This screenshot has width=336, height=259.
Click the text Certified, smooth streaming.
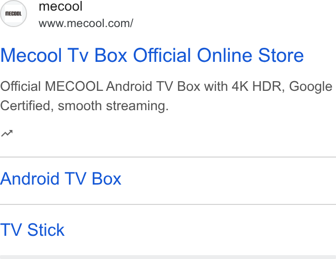84,106
